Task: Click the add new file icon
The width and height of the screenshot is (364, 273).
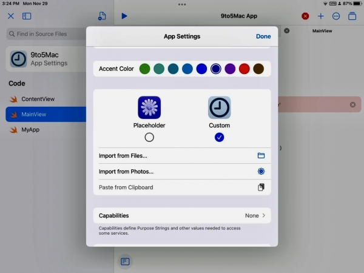Action: point(102,16)
